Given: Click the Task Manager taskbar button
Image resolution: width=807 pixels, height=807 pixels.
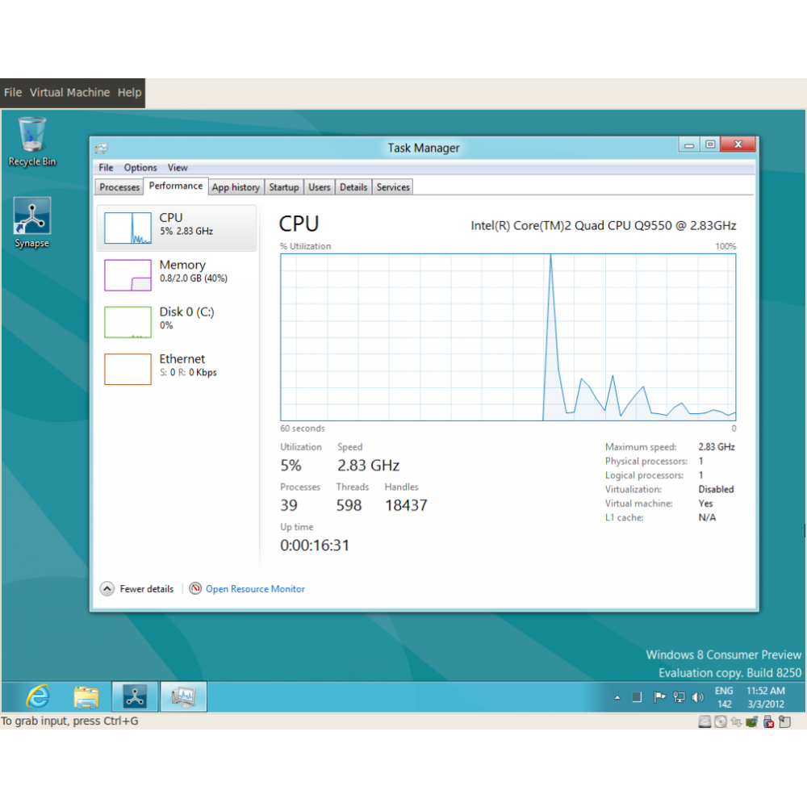Looking at the screenshot, I should coord(183,696).
